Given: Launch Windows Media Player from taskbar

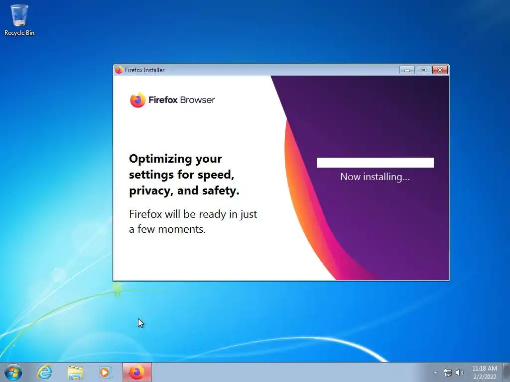Looking at the screenshot, I should point(106,373).
